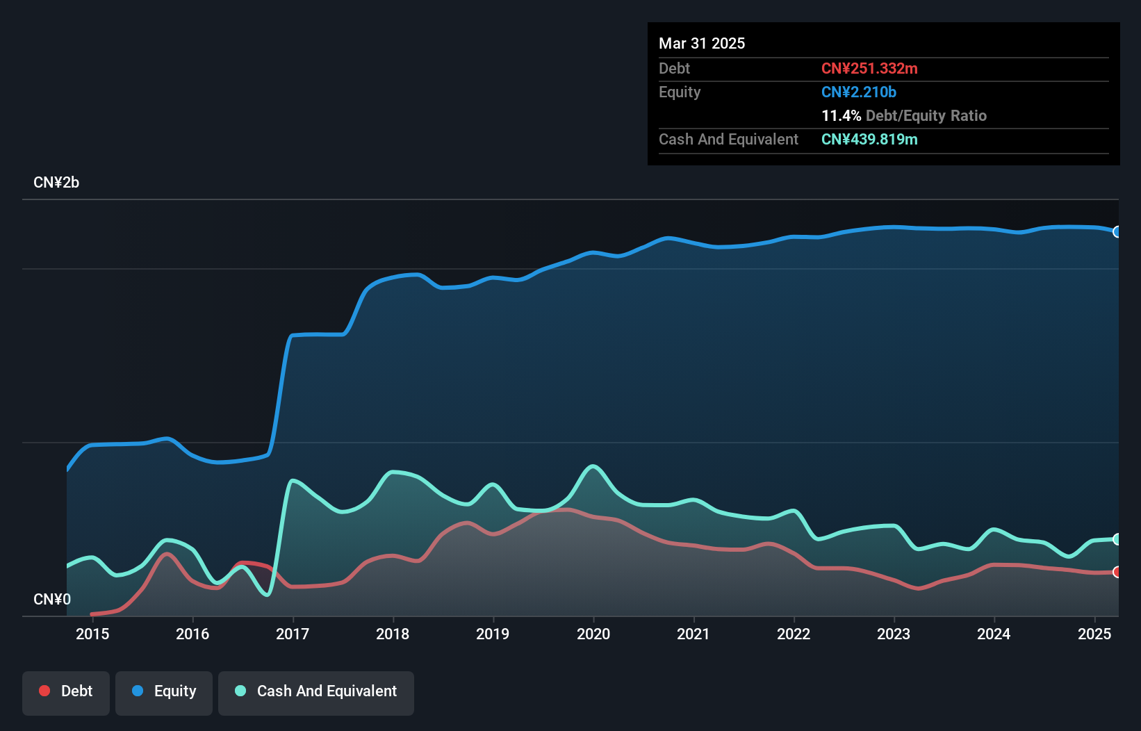Toggle the Equity legend button

point(164,693)
